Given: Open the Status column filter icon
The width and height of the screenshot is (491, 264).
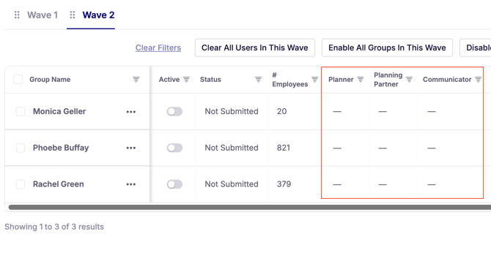Looking at the screenshot, I should 259,80.
